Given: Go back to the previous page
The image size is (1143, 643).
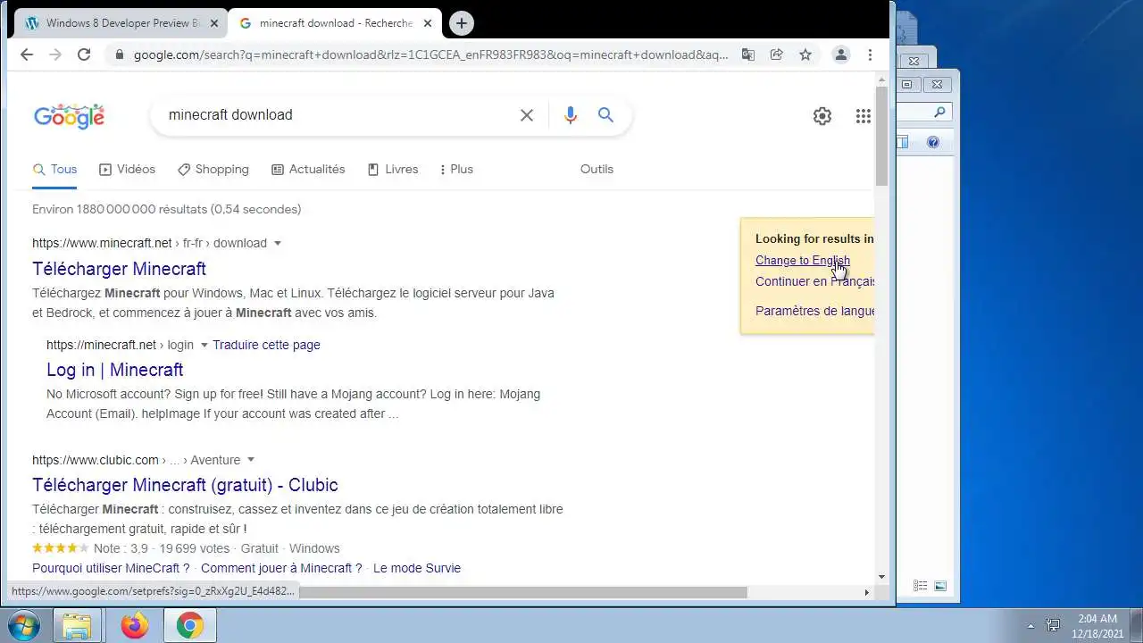Looking at the screenshot, I should [27, 54].
